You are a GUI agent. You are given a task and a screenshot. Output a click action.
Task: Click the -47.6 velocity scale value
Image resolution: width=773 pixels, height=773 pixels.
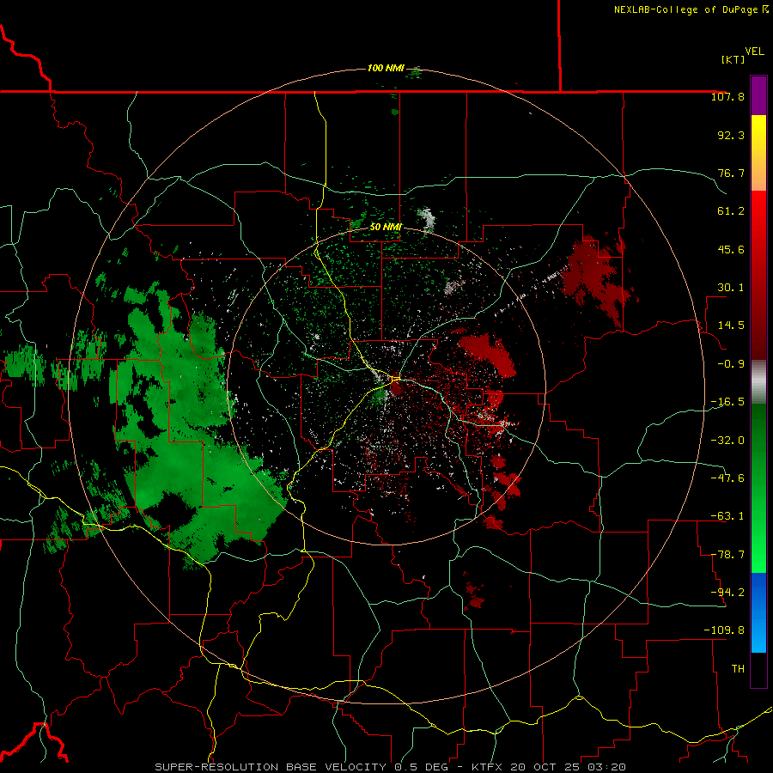(x=727, y=478)
